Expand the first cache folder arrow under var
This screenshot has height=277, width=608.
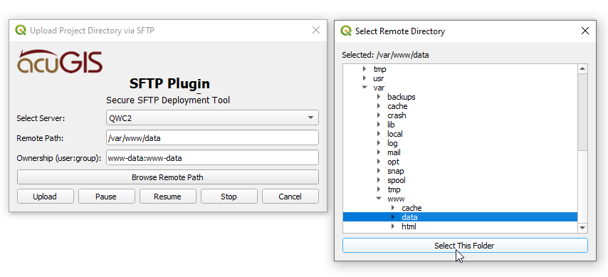(379, 106)
